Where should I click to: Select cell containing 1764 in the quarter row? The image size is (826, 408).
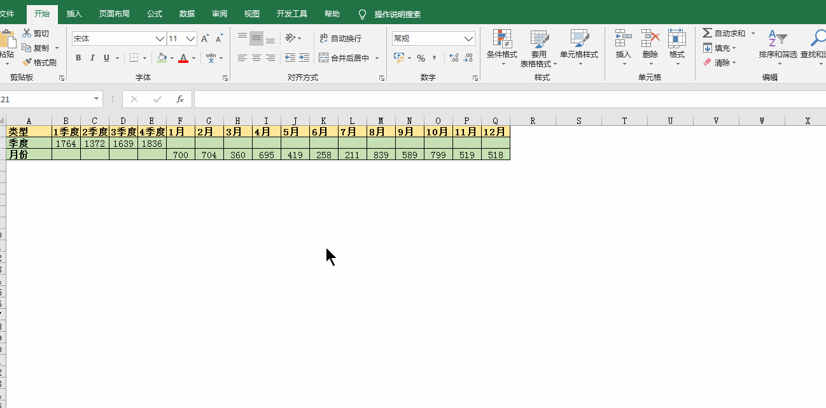66,144
